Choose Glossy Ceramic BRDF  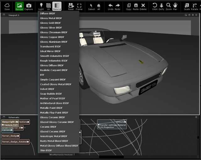(x=59, y=117)
